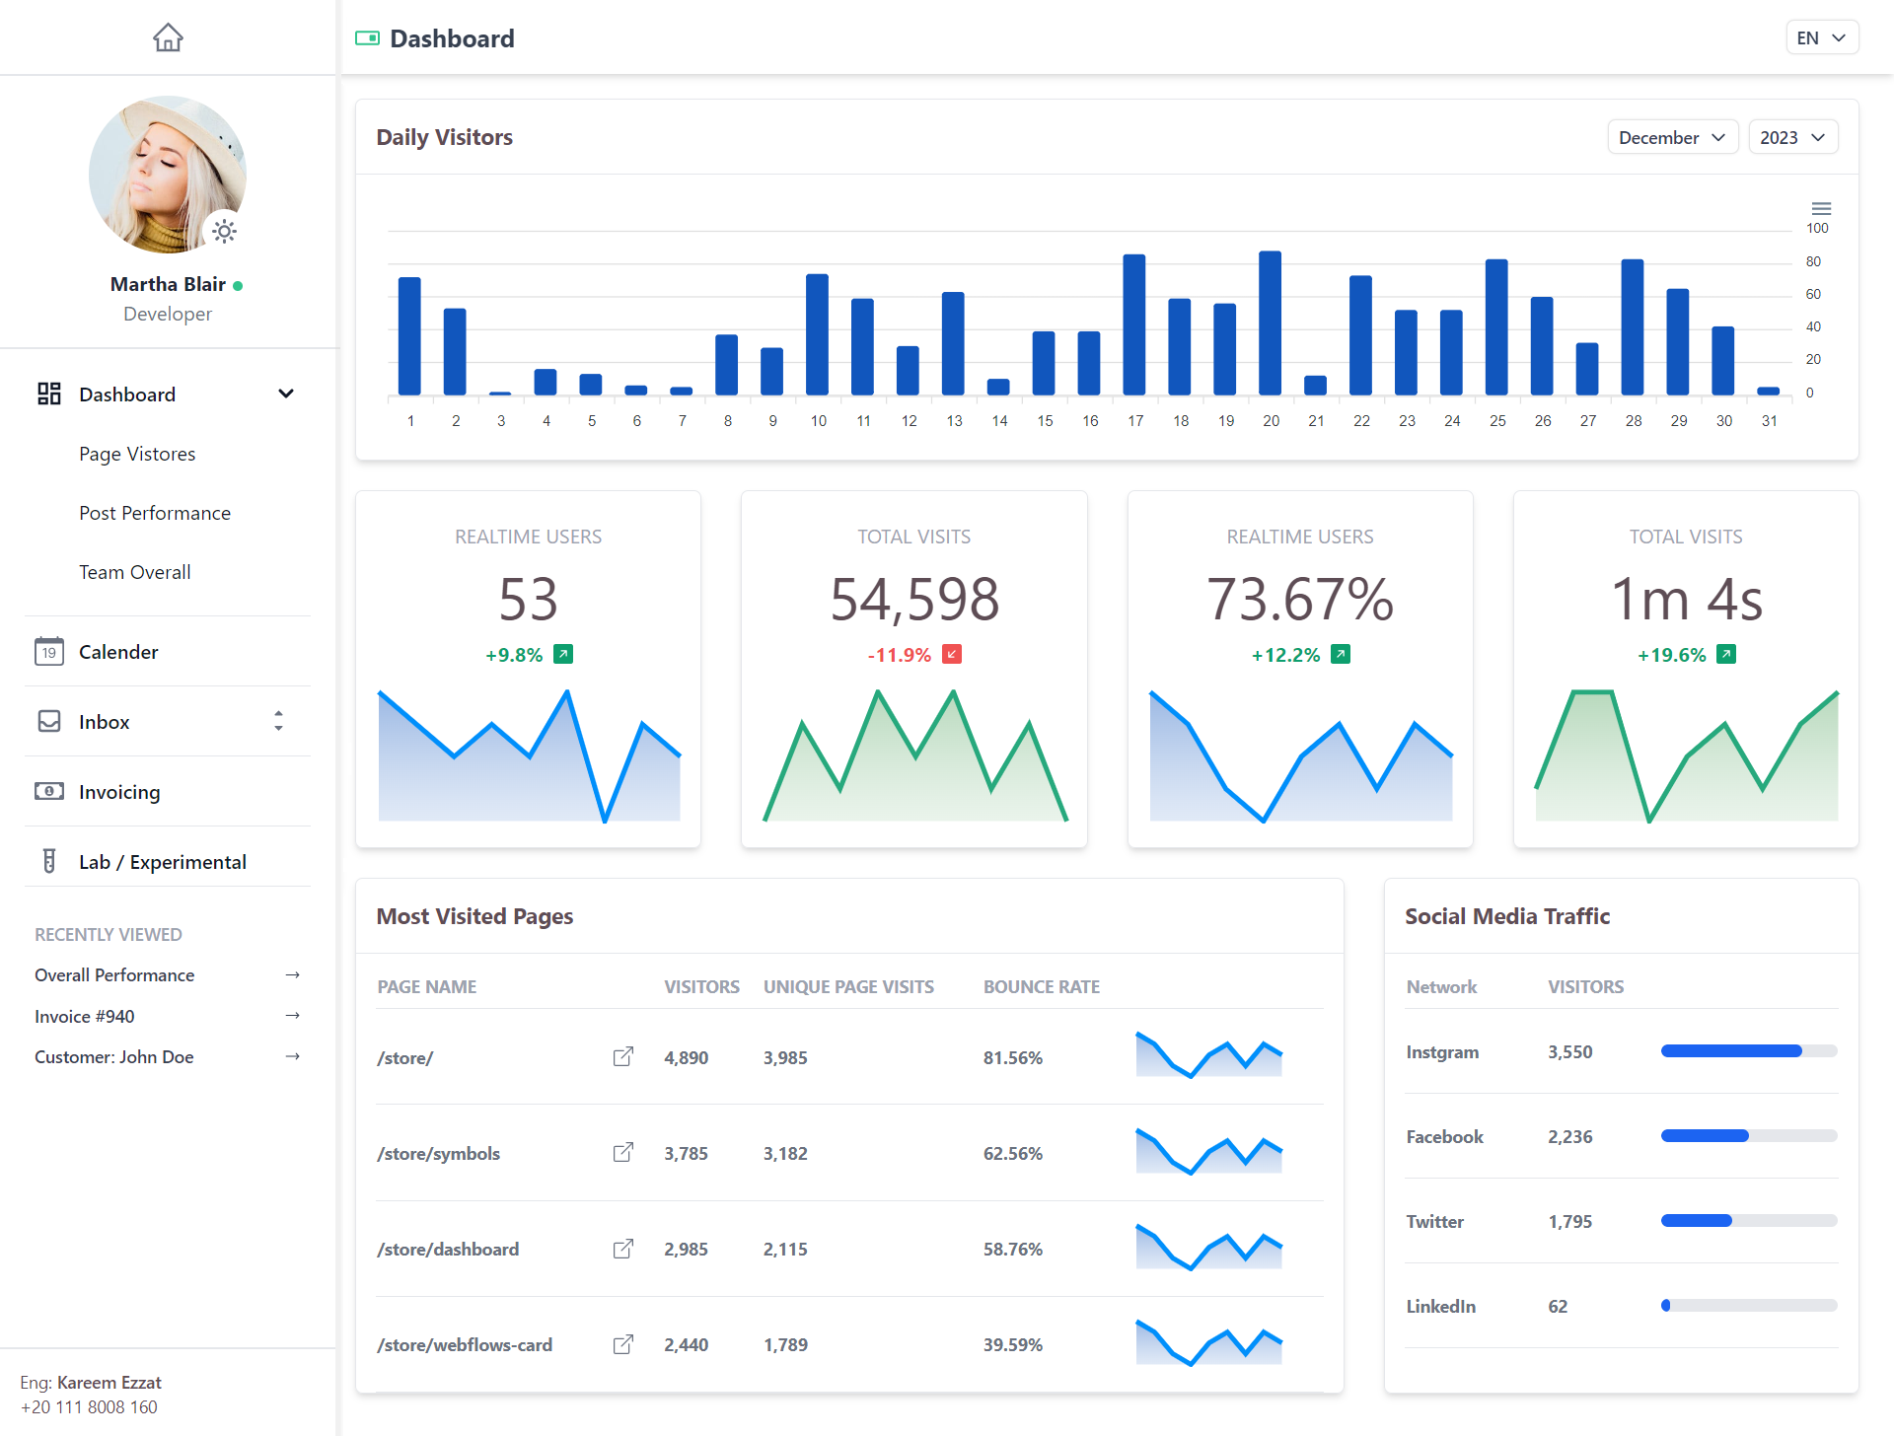Click the Invoicing money icon
The width and height of the screenshot is (1894, 1436).
pos(48,791)
